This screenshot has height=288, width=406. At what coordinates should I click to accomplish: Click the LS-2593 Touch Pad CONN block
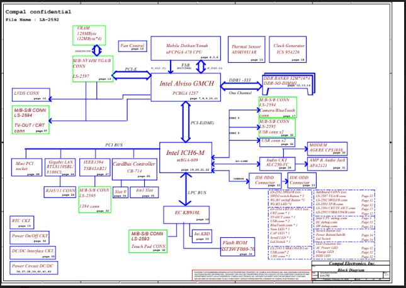(148, 242)
